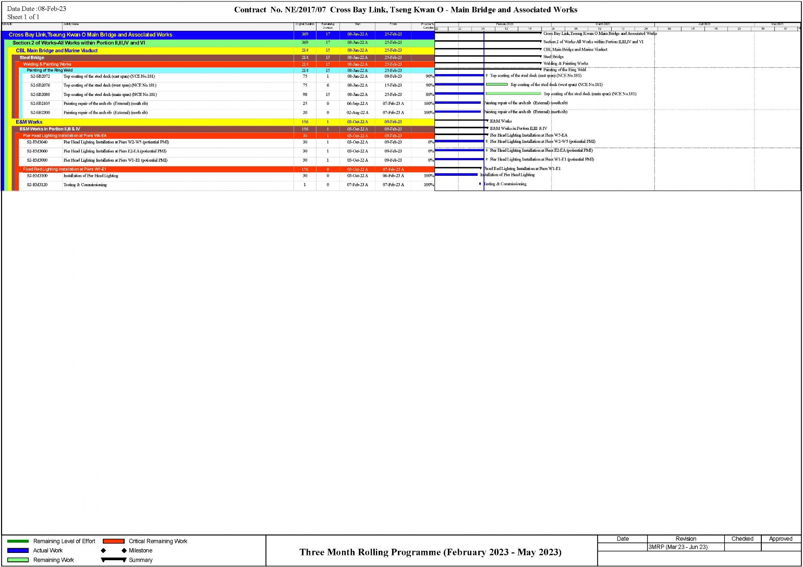Click the blue actual bar for Installation of Pier Head Lighting

pyautogui.click(x=456, y=174)
